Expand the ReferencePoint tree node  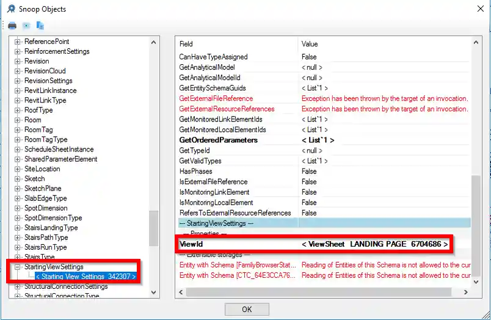18,42
